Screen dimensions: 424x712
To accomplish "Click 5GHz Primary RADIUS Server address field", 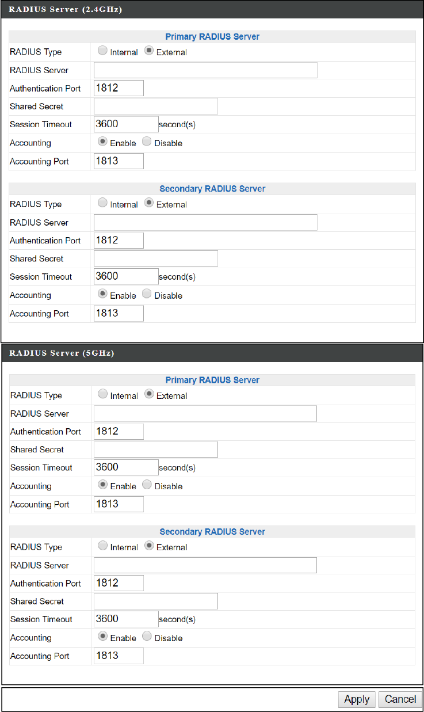I will (205, 413).
